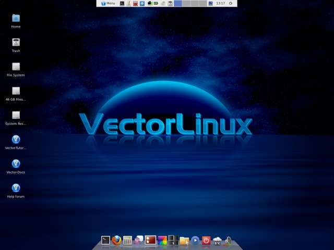Launch the media player from dock
334x250 pixels.
(195, 241)
